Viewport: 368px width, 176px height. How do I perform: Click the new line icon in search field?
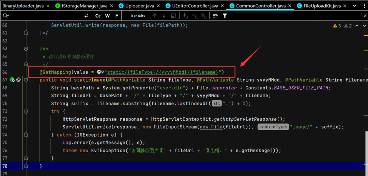point(86,16)
